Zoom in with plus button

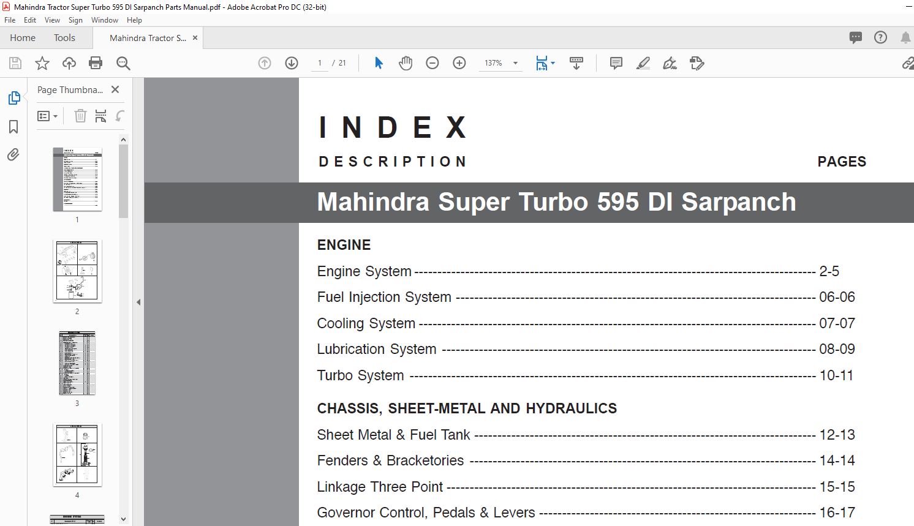tap(459, 63)
